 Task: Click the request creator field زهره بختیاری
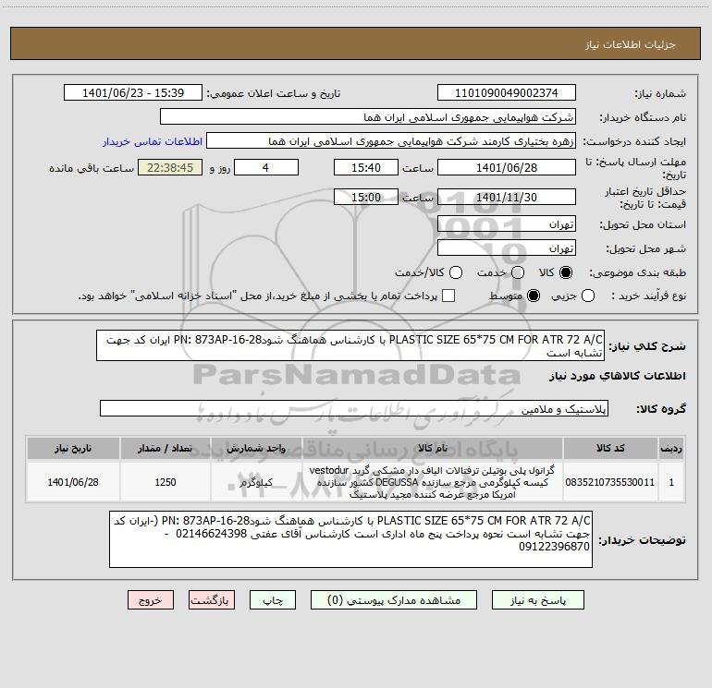point(391,141)
